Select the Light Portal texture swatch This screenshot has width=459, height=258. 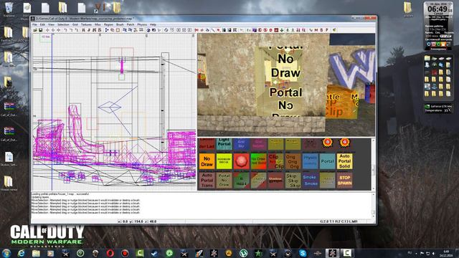pyautogui.click(x=224, y=144)
